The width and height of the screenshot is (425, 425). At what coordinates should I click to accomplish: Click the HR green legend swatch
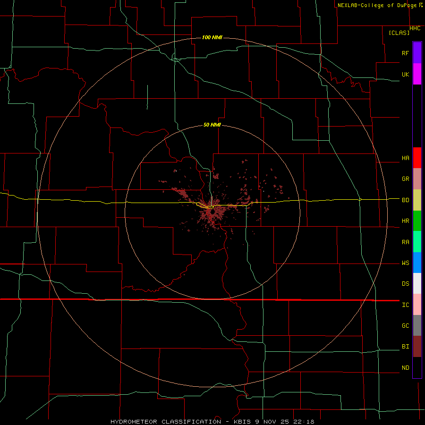pos(417,221)
